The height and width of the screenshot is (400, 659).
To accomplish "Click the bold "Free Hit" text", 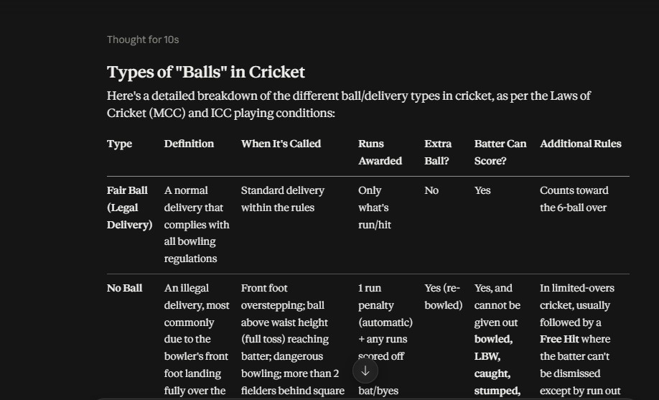I will click(x=557, y=339).
